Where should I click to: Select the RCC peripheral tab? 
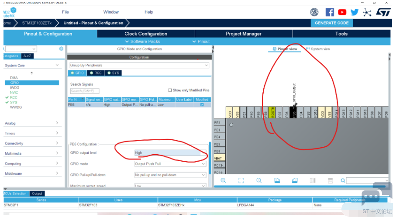coord(96,73)
